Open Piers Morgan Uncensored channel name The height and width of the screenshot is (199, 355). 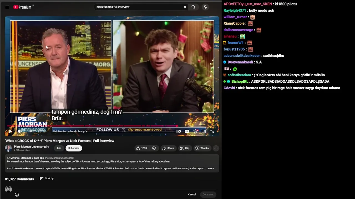click(x=30, y=147)
